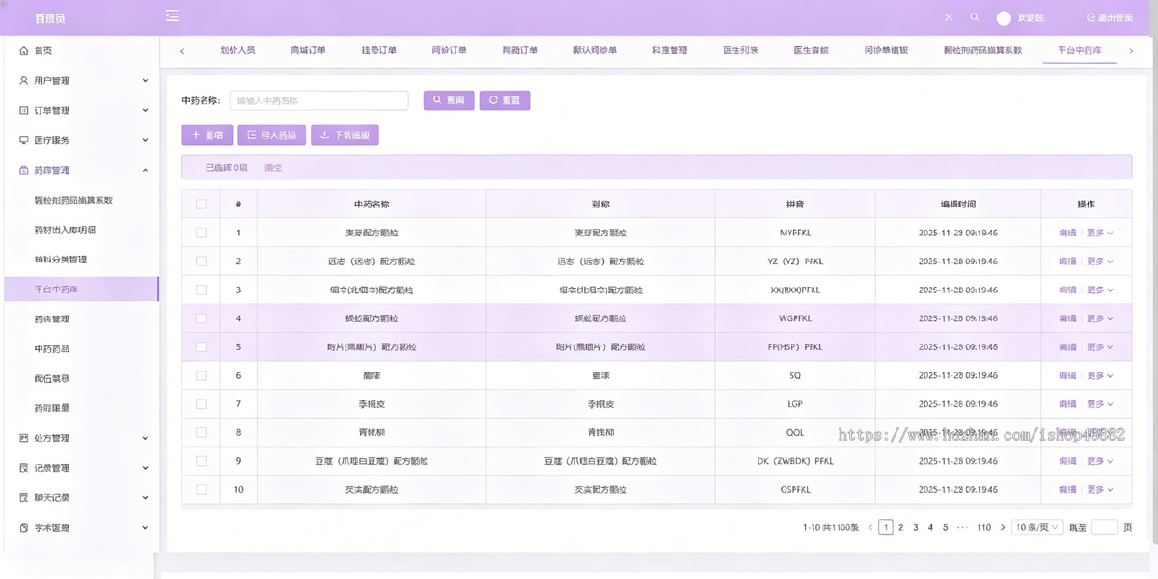
Task: Expand the 处方管理 sidebar menu
Action: pyautogui.click(x=80, y=438)
